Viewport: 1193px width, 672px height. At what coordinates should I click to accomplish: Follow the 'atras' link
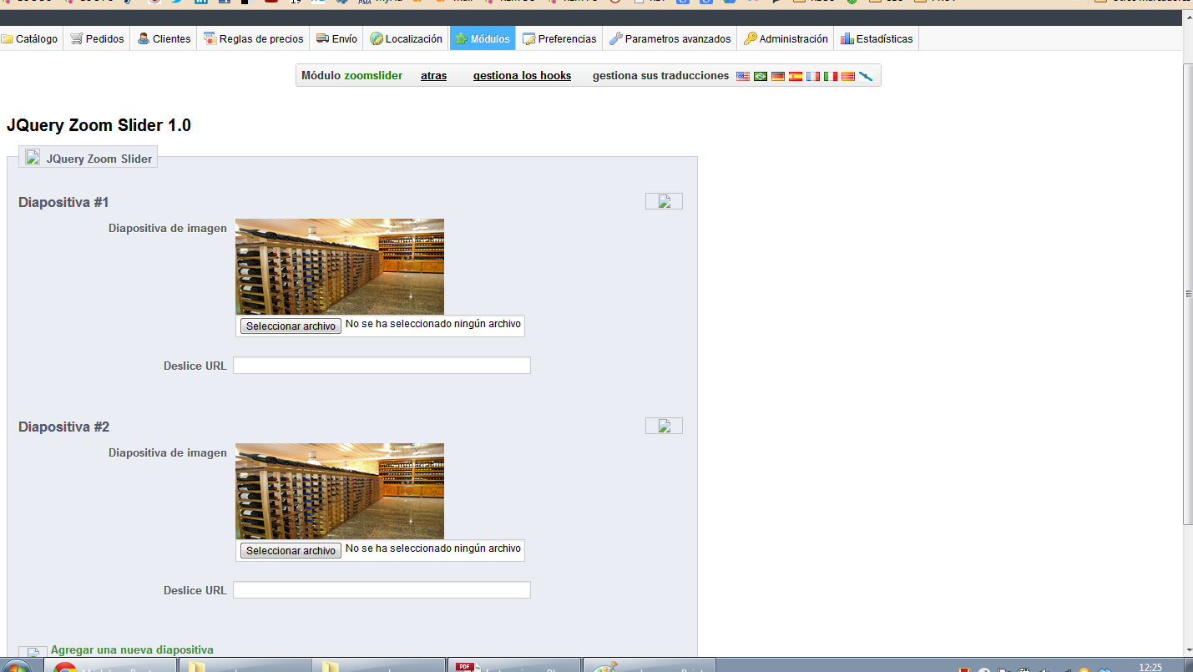(x=433, y=76)
